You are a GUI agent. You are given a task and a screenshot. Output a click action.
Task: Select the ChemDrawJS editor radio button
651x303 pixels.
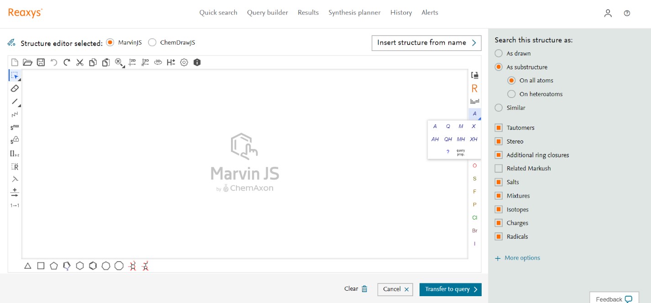point(152,42)
